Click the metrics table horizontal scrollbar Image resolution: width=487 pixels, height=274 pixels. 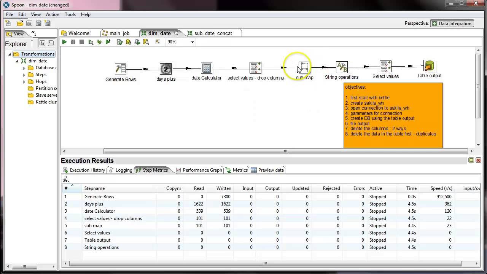pyautogui.click(x=265, y=263)
